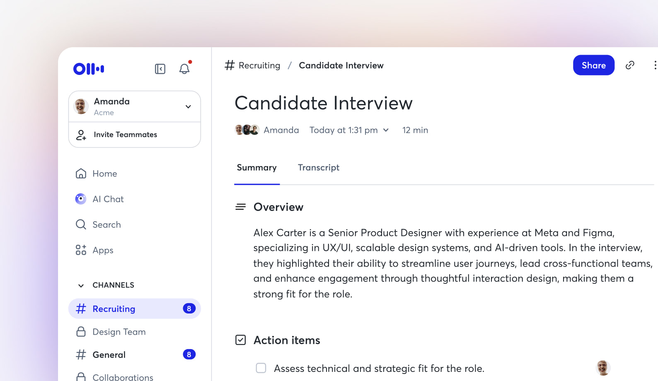Open Search in sidebar
658x381 pixels.
106,224
